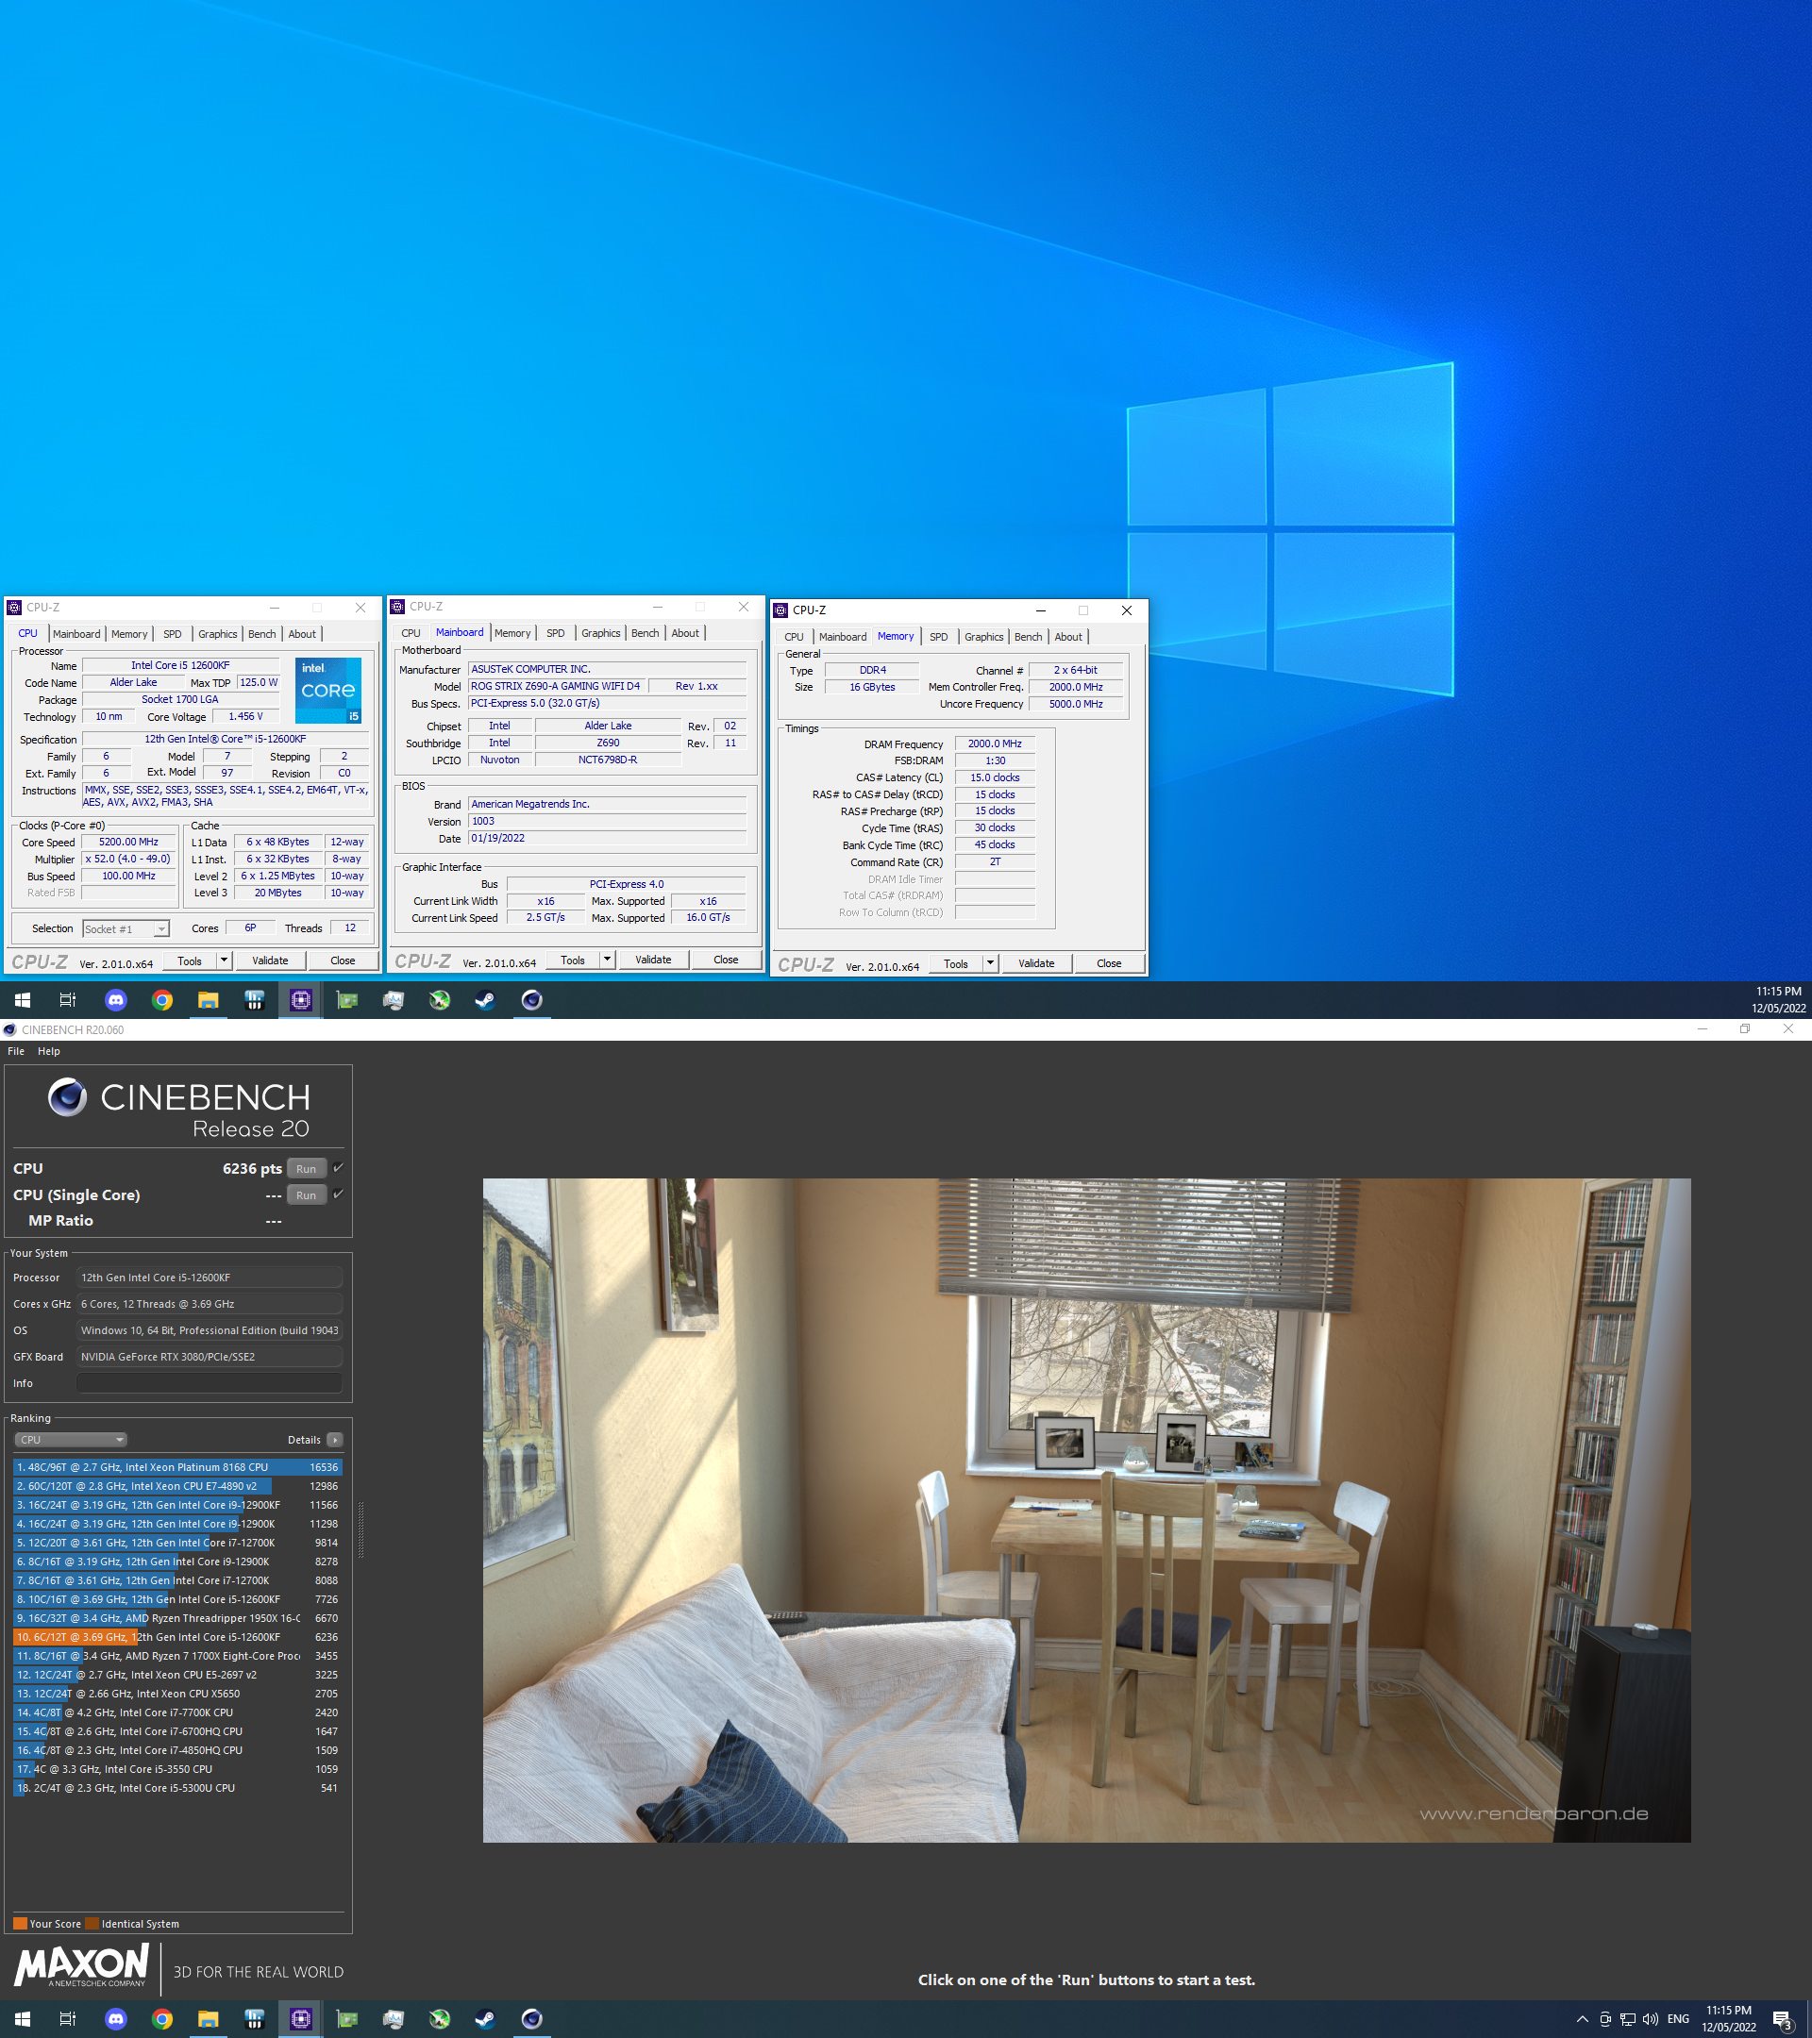The height and width of the screenshot is (2038, 1812).
Task: Click the green circuit board icon in the bottom taskbar
Action: click(x=347, y=2019)
